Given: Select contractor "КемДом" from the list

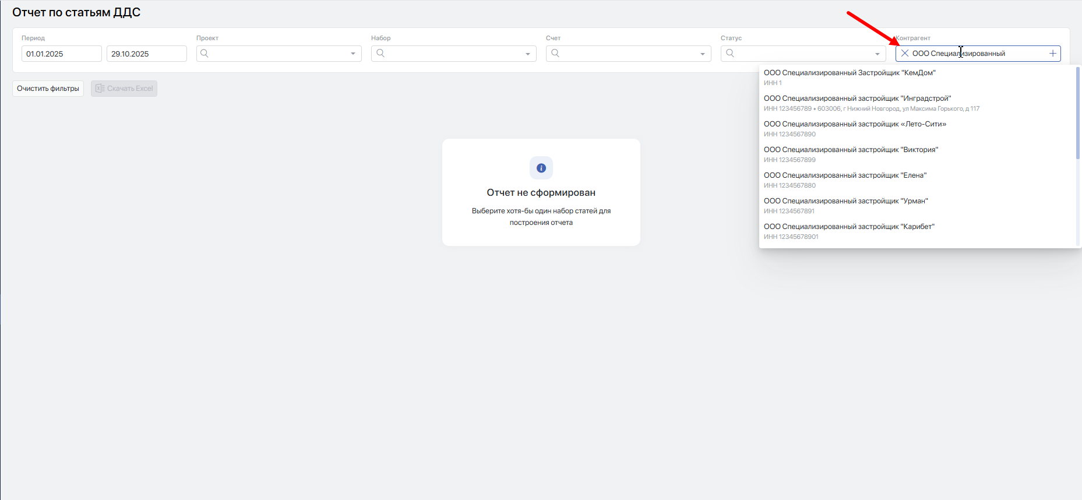Looking at the screenshot, I should tap(917, 78).
